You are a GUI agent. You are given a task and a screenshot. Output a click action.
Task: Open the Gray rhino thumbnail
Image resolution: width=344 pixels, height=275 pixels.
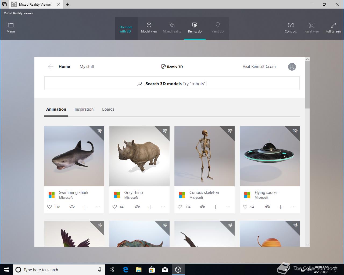point(139,156)
